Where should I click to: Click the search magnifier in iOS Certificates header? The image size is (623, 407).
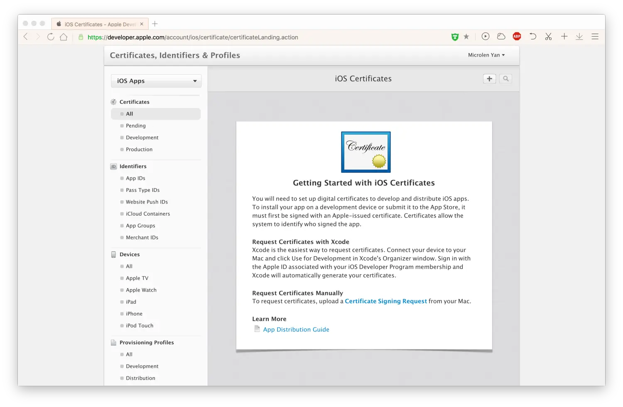(505, 78)
